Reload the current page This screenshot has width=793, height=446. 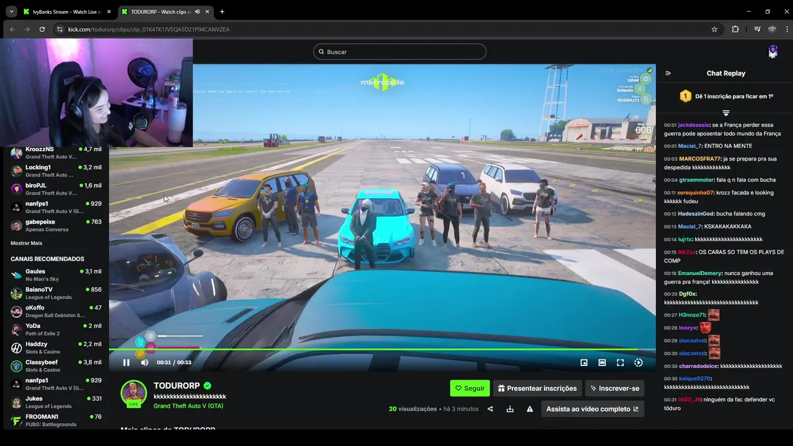point(42,29)
